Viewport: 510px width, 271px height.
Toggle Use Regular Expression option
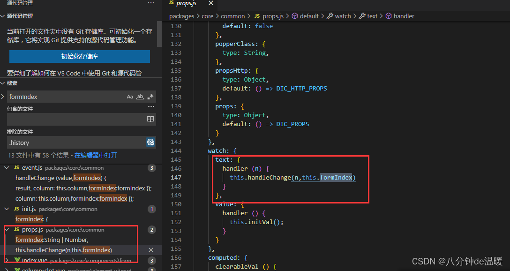click(x=150, y=97)
